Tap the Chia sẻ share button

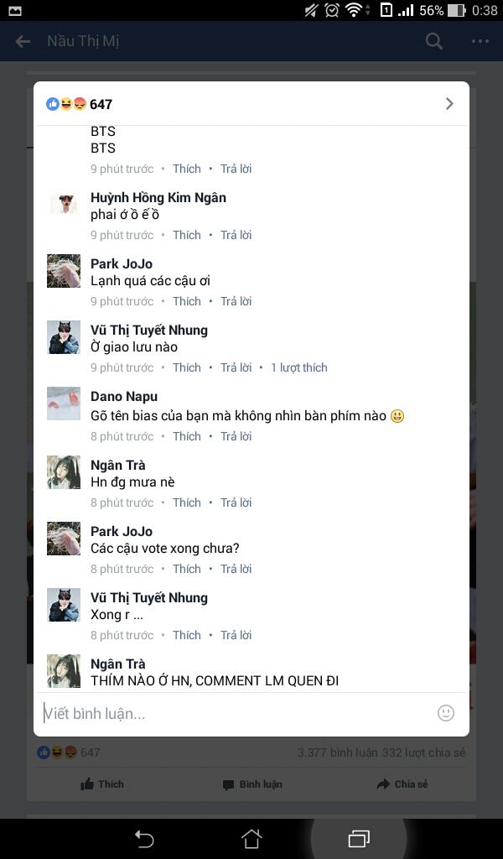click(x=402, y=784)
